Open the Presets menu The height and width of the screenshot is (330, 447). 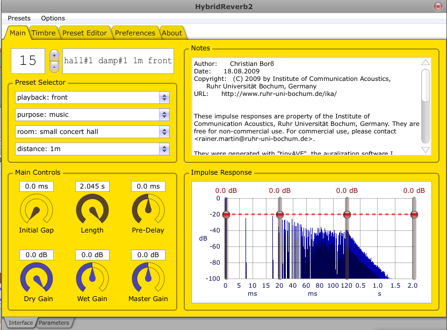[x=19, y=18]
